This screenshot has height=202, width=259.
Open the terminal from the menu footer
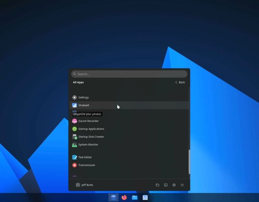[x=166, y=185]
